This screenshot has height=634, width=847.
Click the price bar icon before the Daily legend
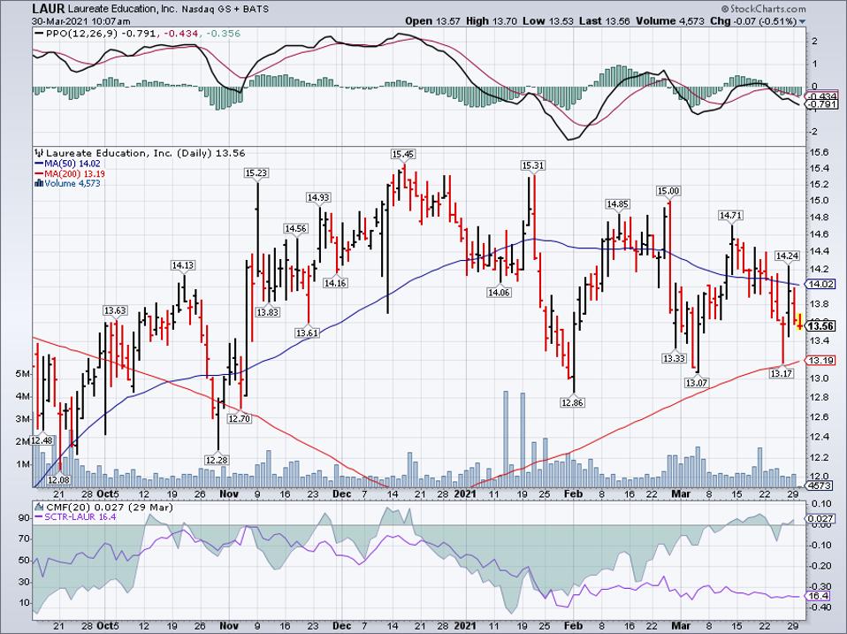tap(38, 153)
